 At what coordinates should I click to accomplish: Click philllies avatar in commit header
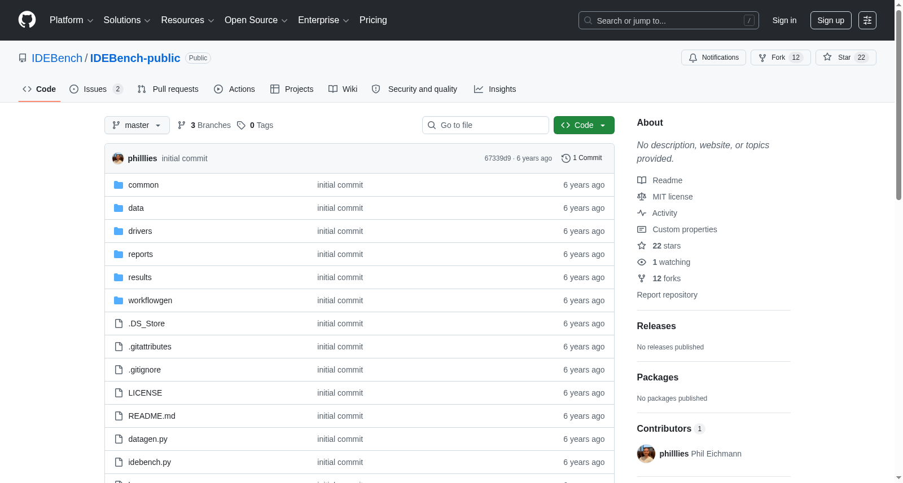(x=118, y=158)
